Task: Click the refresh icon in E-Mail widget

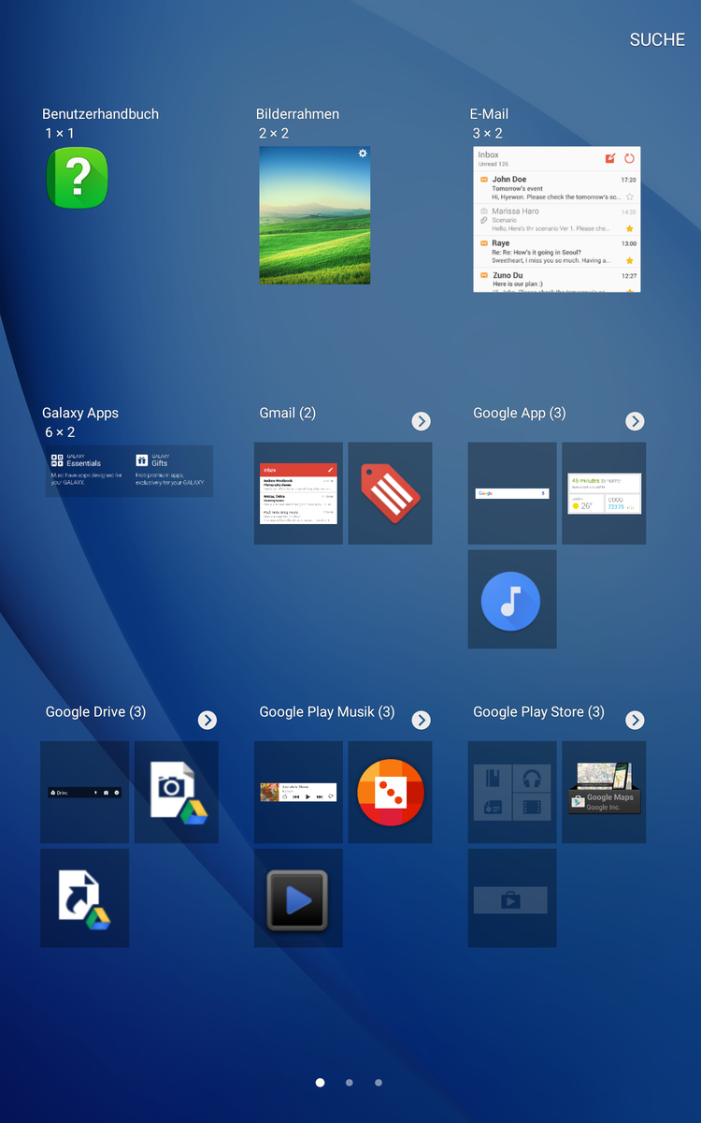Action: pyautogui.click(x=630, y=158)
